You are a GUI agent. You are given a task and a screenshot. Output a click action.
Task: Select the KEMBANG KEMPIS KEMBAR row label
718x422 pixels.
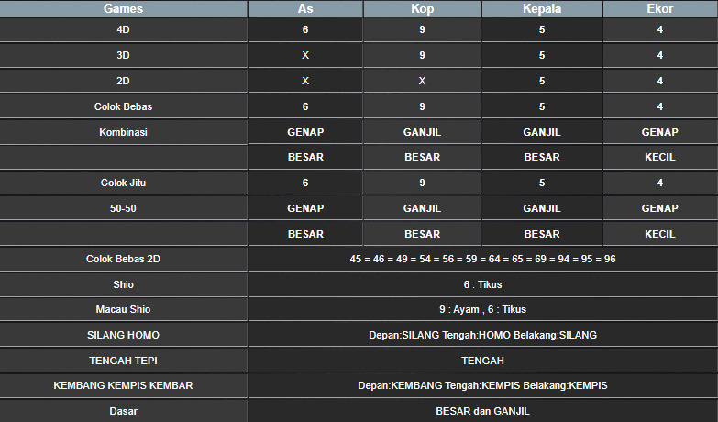123,385
